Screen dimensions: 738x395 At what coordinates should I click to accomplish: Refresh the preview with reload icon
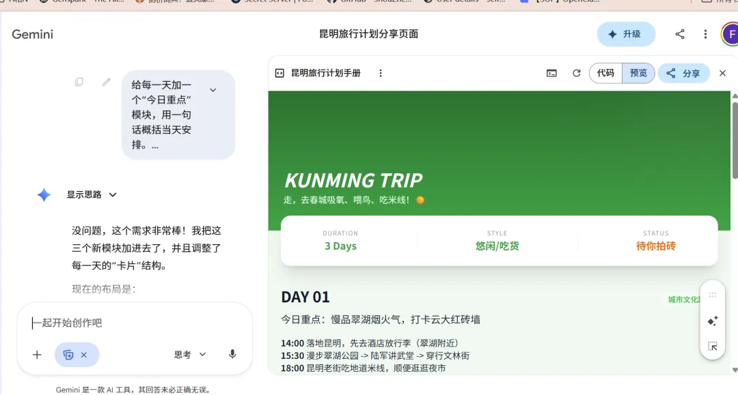click(x=576, y=73)
